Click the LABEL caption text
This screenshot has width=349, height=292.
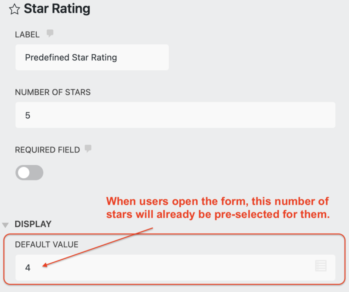[27, 34]
